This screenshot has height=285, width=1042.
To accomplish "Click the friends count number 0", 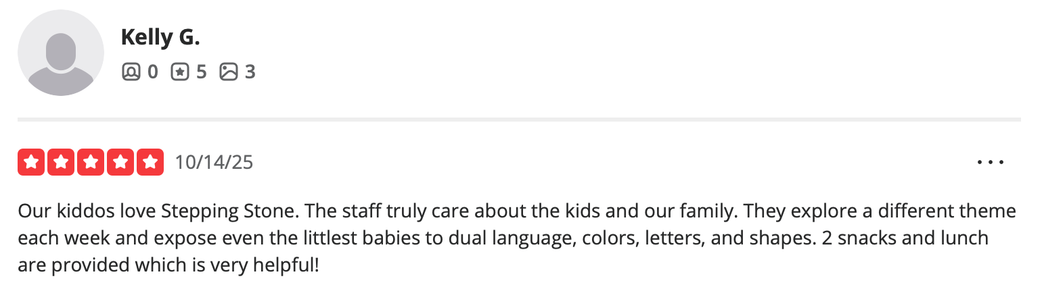I will (152, 72).
